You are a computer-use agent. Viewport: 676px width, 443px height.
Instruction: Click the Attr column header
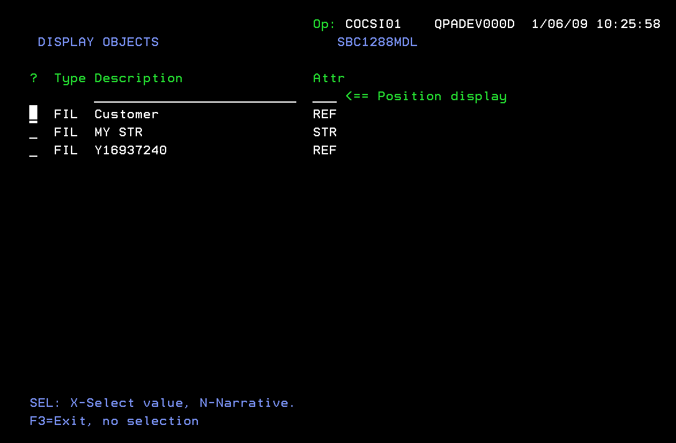pos(329,78)
